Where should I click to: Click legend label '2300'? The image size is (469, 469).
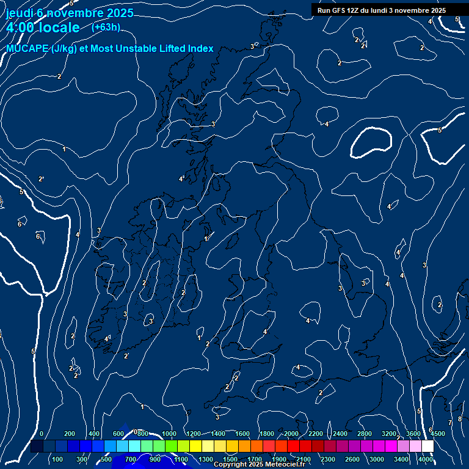click(328, 459)
